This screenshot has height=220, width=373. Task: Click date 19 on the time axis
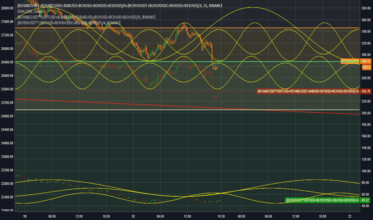coord(25,216)
